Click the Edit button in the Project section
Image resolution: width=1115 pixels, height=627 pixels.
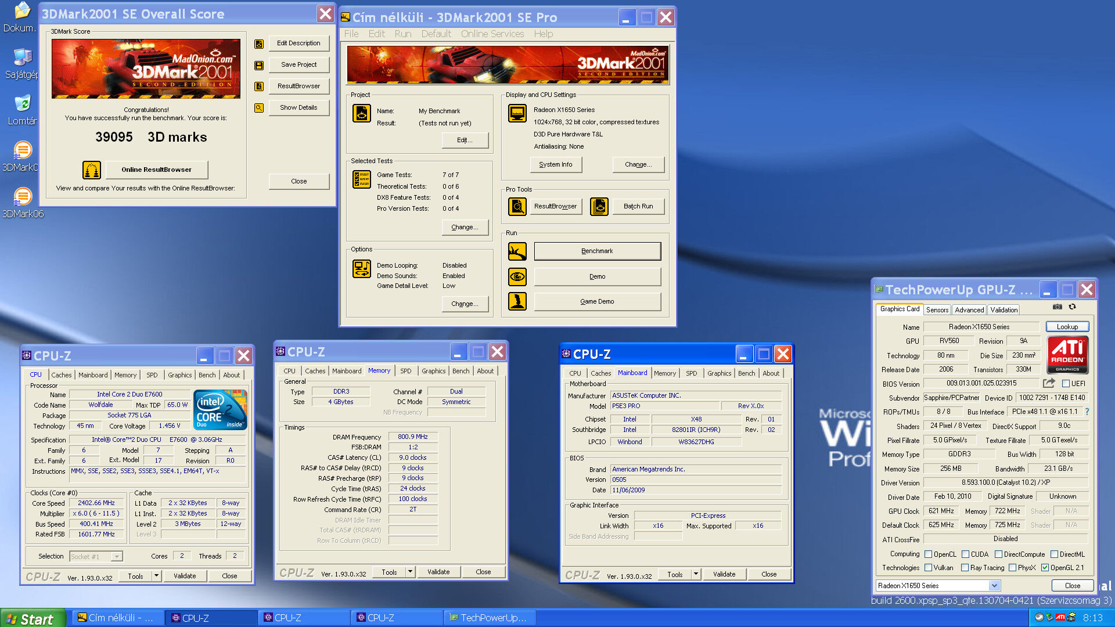(x=465, y=140)
